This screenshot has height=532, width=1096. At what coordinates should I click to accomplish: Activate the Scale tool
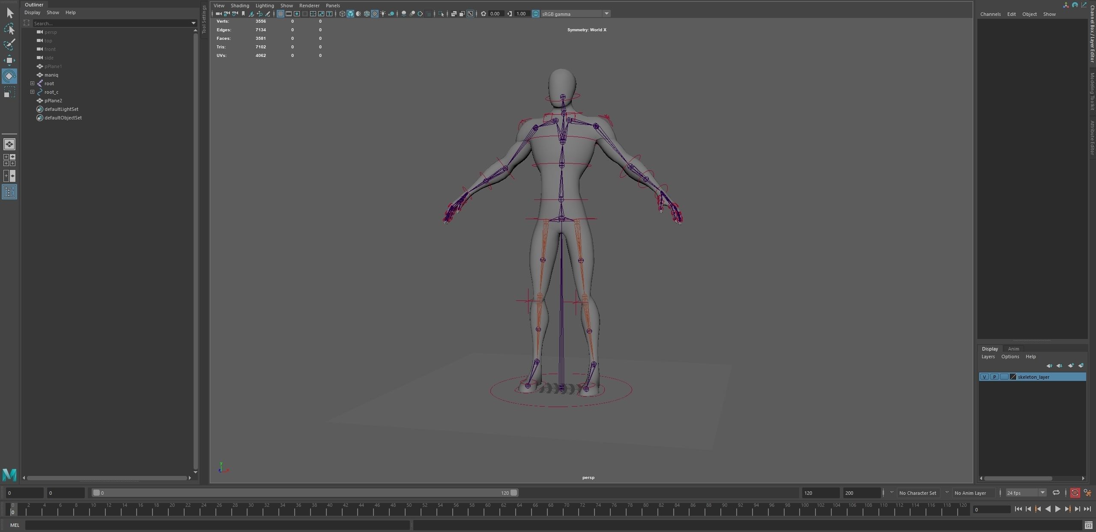(9, 92)
